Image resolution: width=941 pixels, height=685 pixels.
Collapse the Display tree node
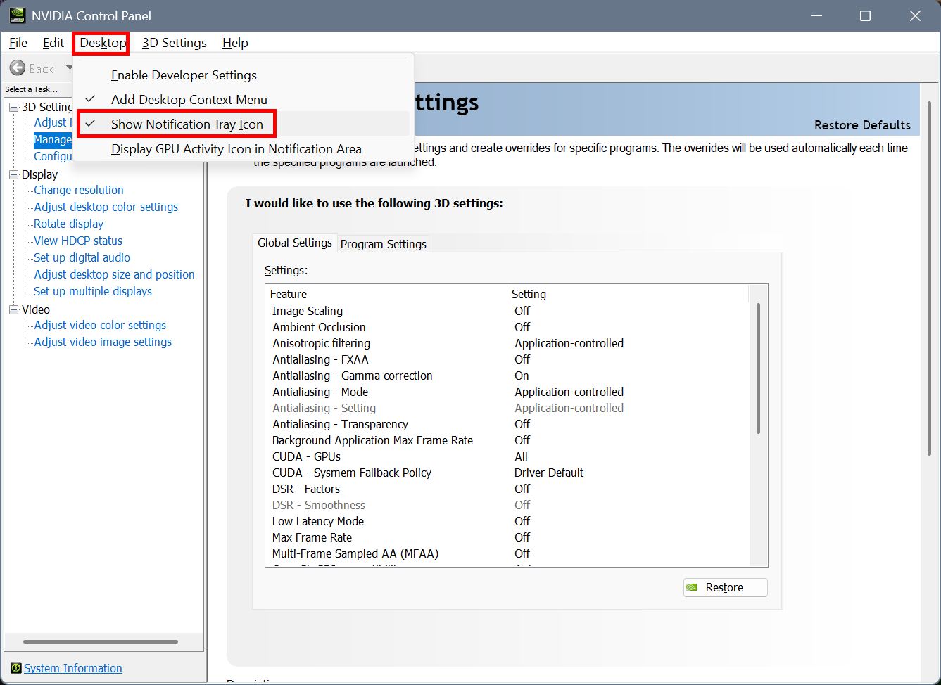[x=13, y=174]
